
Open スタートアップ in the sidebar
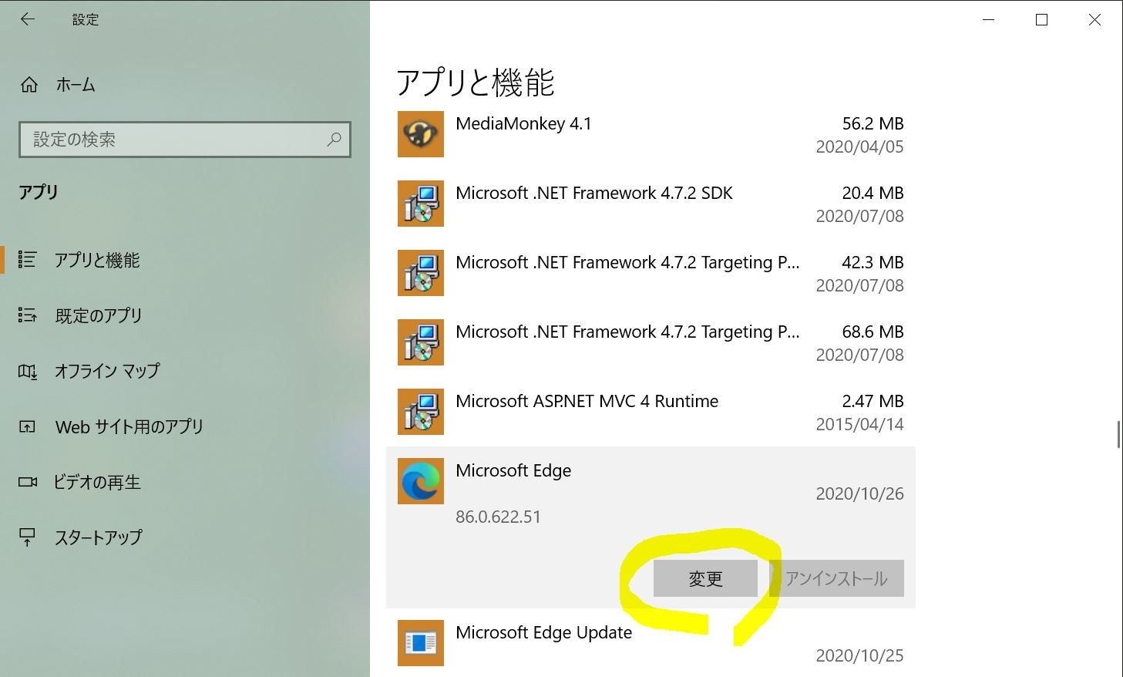[99, 537]
